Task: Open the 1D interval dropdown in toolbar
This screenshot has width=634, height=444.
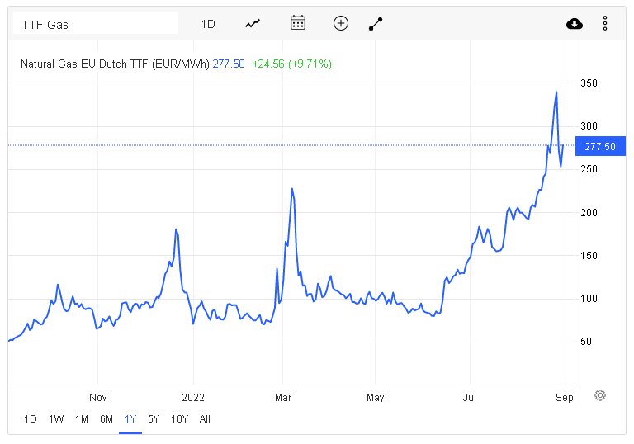Action: pyautogui.click(x=208, y=24)
